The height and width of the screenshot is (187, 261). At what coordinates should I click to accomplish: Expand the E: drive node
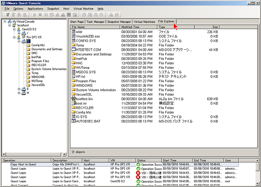coord(19,89)
